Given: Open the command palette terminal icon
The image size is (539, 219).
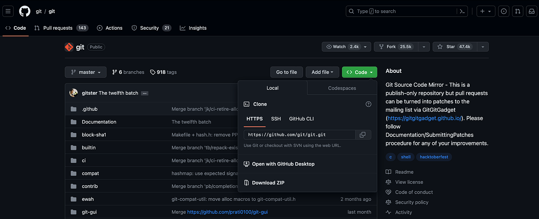Looking at the screenshot, I should click(462, 11).
